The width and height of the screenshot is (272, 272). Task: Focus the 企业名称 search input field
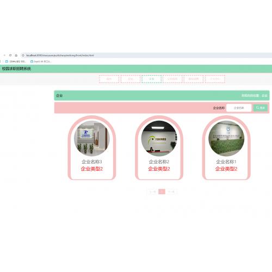coord(239,108)
